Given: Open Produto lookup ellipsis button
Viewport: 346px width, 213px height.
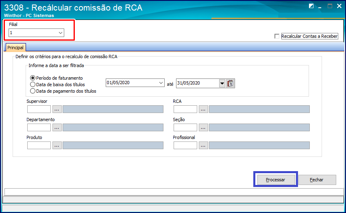Looking at the screenshot, I should [57, 146].
